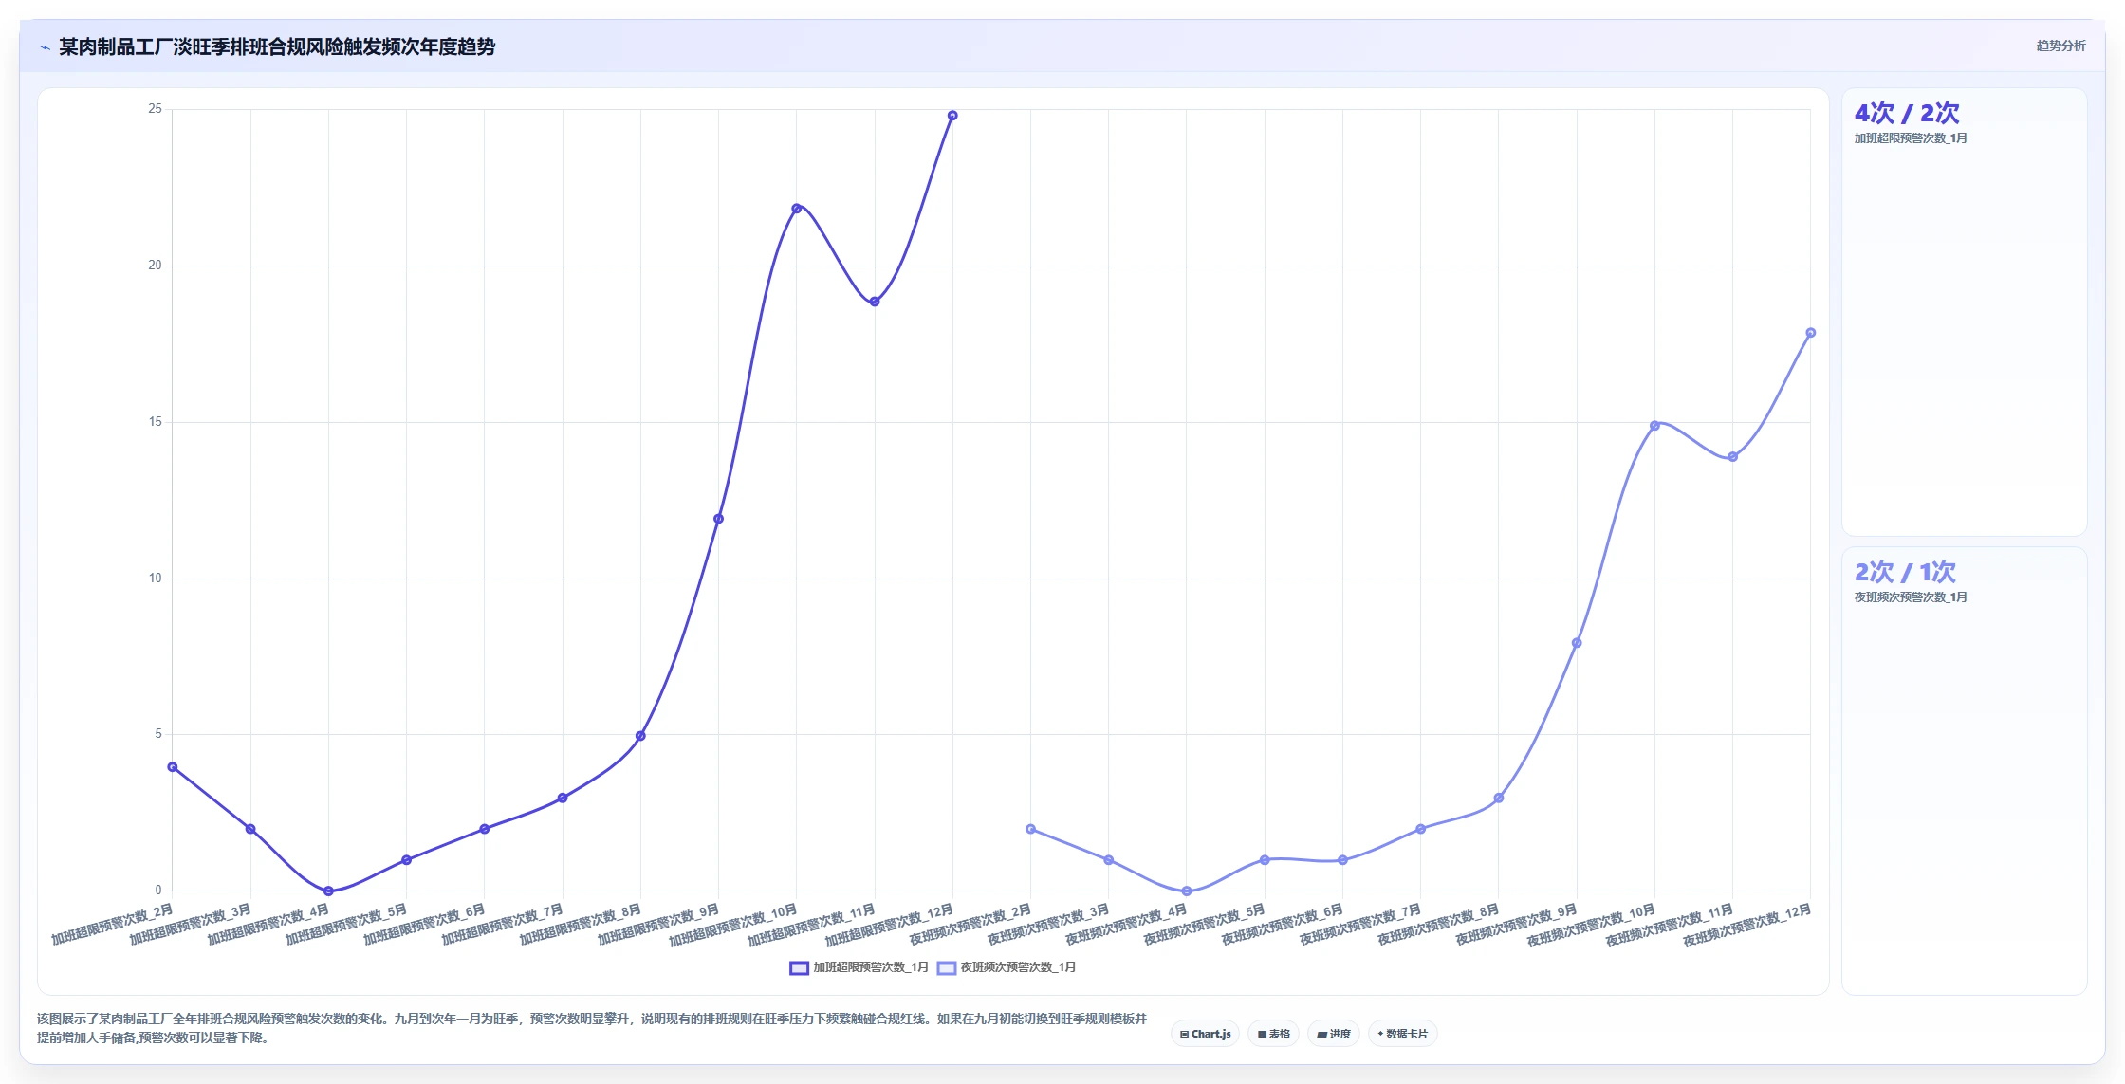
Task: Click the x-axis label 加班超限预警次数_12月
Action: (889, 925)
